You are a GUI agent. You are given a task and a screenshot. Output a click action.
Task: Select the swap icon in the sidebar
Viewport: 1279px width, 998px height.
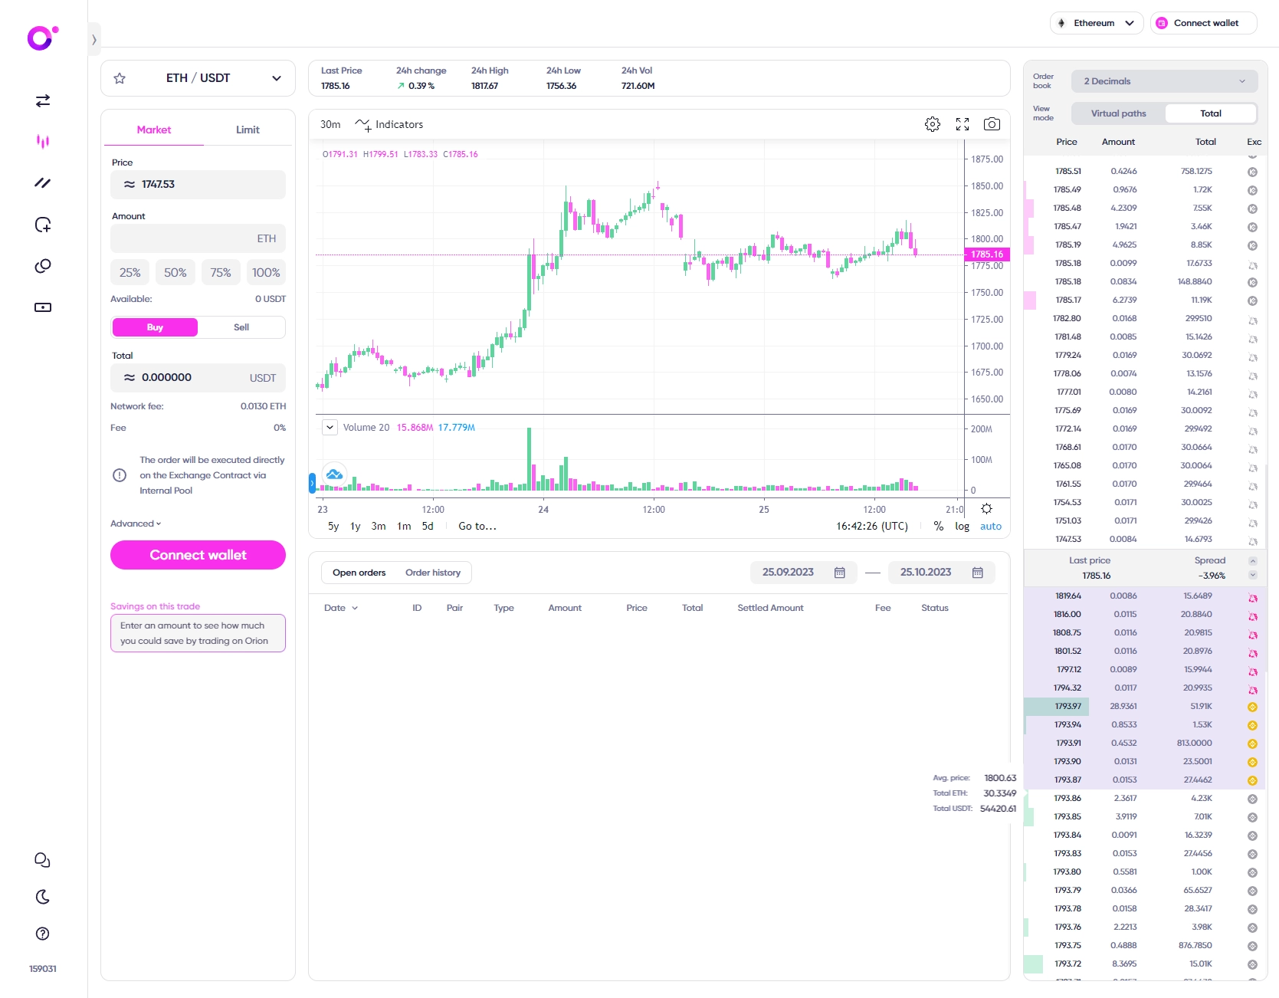[43, 100]
